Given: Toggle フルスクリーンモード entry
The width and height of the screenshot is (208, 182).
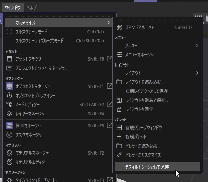Looking at the screenshot, I should coord(58,32).
